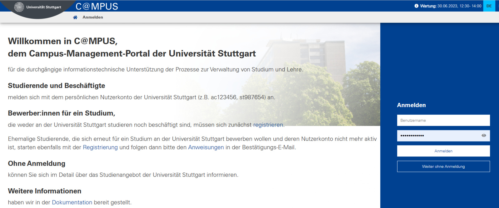Screen dimensions: 499x208
Task: Switch language using the DE button
Action: [489, 6]
